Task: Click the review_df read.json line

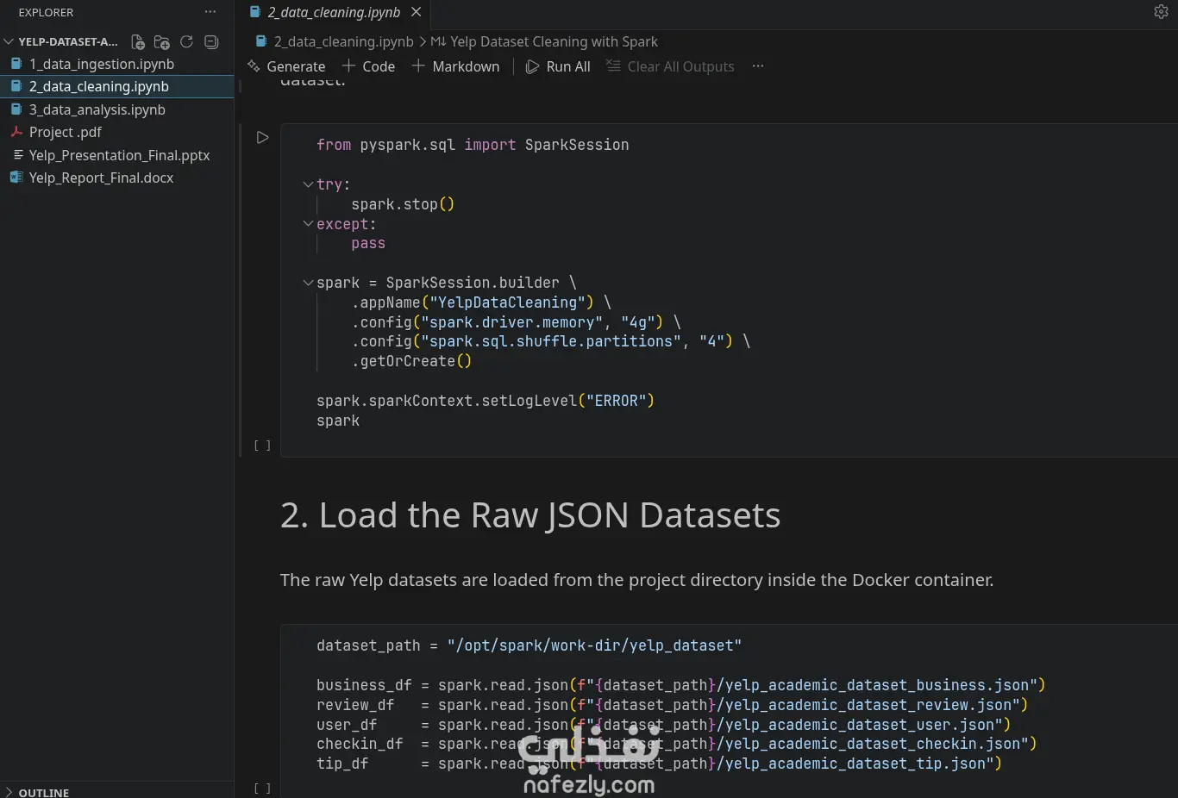Action: click(x=672, y=705)
